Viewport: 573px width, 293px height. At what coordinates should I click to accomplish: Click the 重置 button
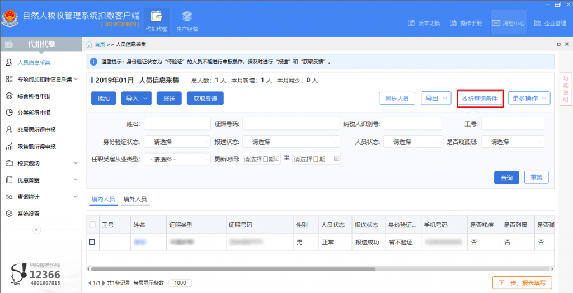pos(537,178)
